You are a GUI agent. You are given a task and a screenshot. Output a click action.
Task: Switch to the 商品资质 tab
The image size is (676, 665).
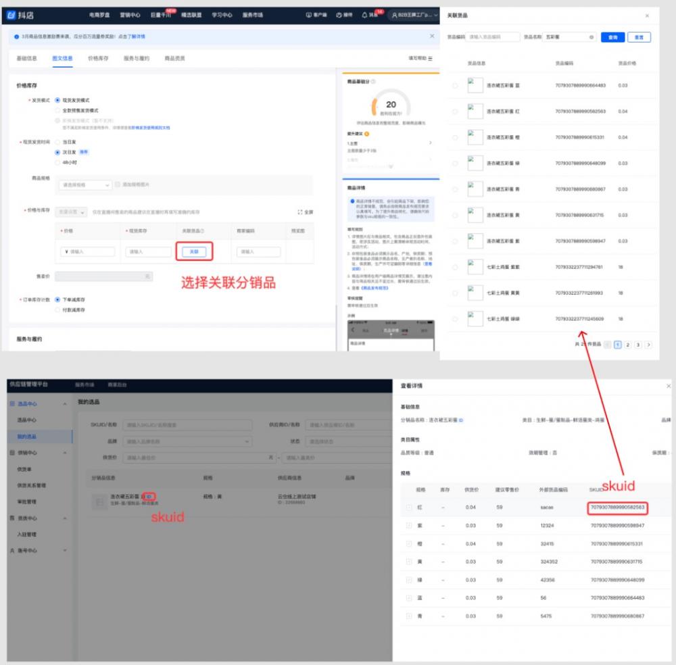click(174, 58)
